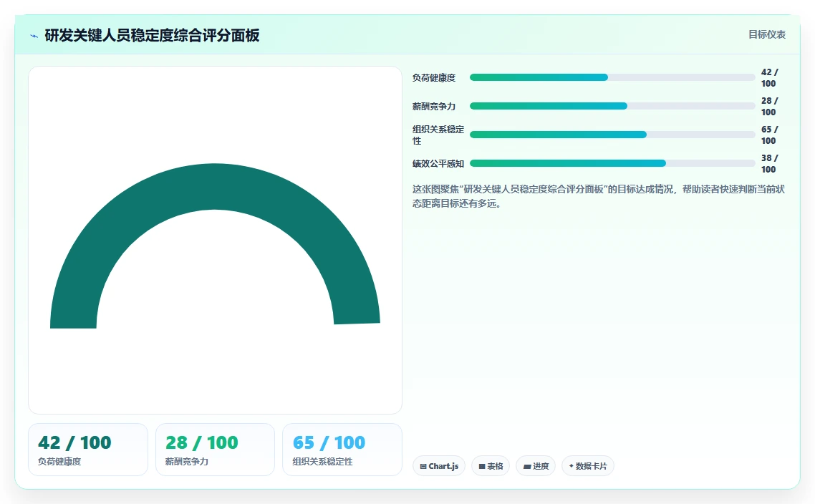Click the 薪酬竞争力 progress row label

click(434, 106)
